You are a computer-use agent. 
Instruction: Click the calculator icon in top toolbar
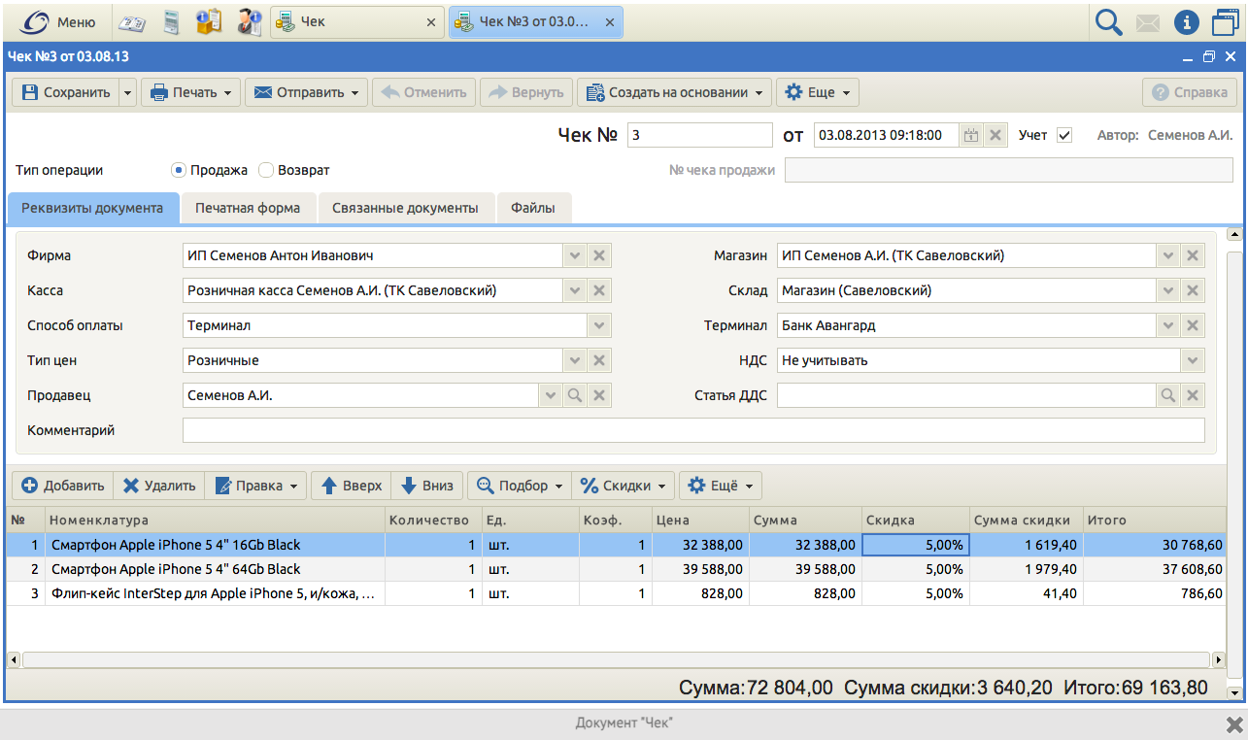[171, 21]
